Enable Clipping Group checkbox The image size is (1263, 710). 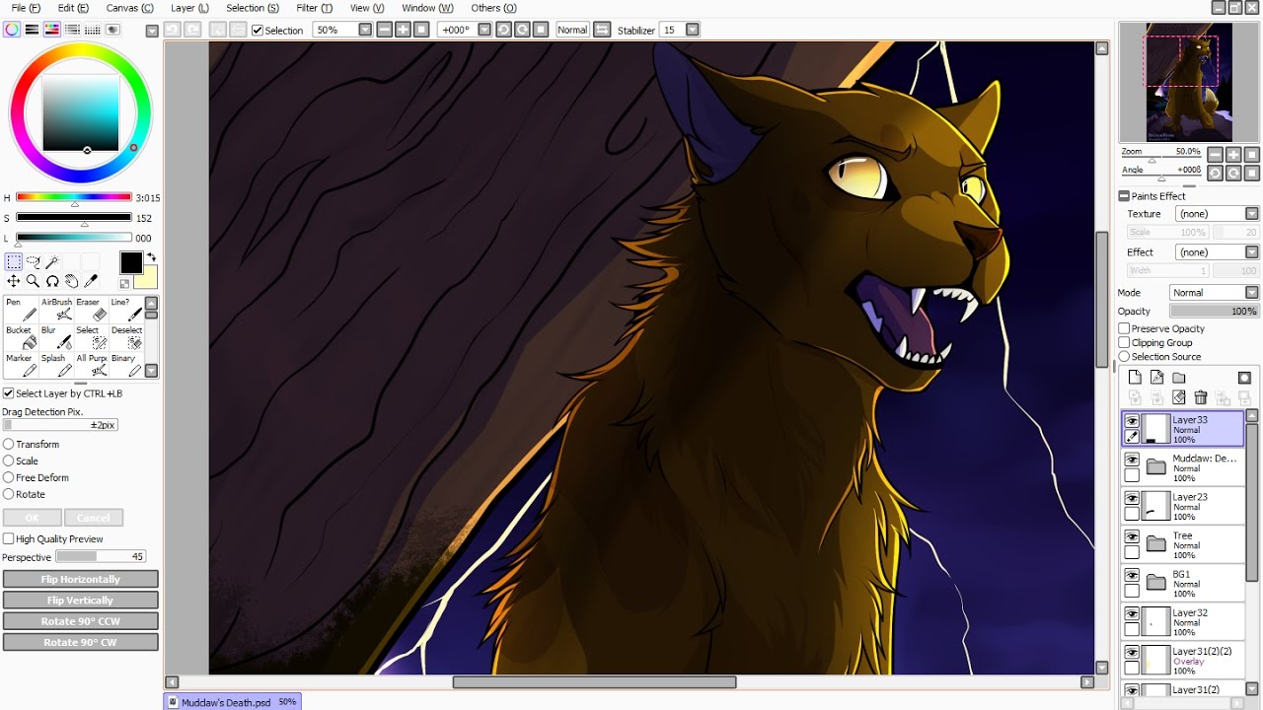pos(1124,342)
